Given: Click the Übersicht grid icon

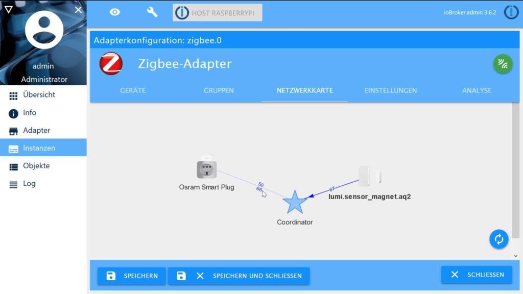Looking at the screenshot, I should [13, 96].
